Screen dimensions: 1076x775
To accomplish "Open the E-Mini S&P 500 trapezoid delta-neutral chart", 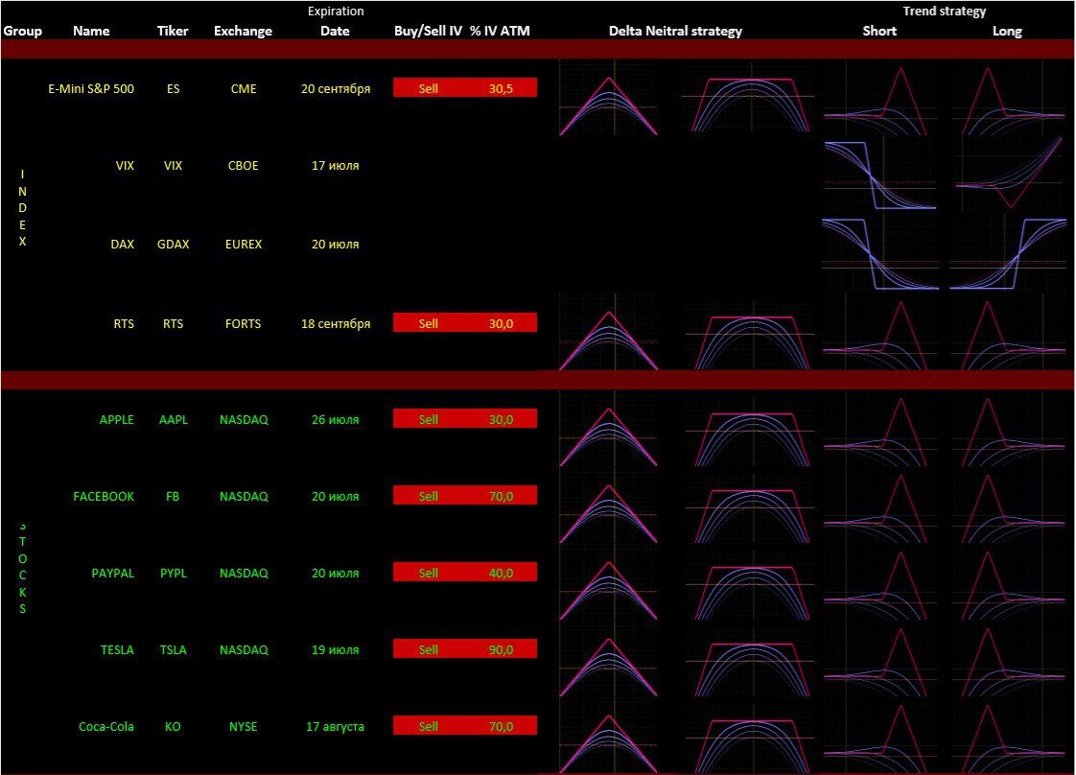I will coord(749,98).
